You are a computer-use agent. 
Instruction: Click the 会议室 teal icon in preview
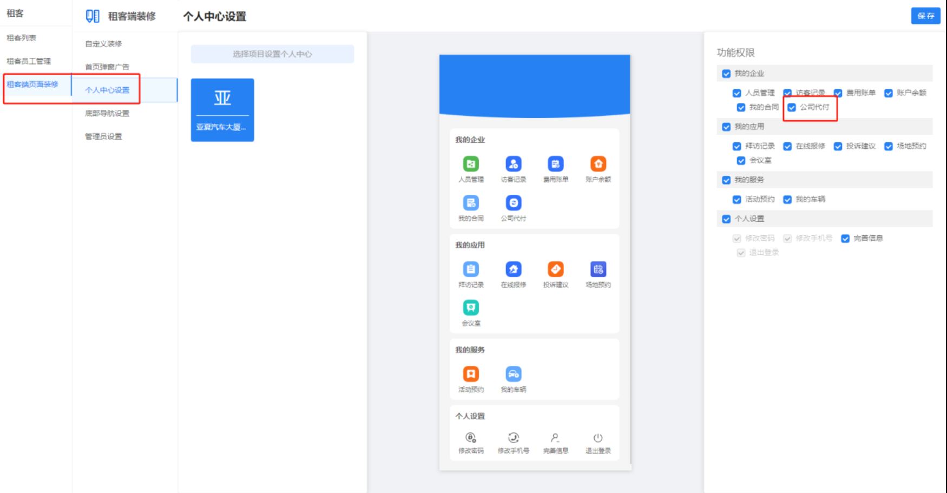[x=471, y=308]
